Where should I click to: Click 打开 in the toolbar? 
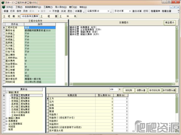[x=12, y=11]
